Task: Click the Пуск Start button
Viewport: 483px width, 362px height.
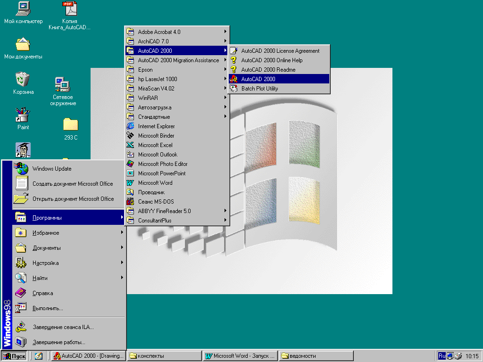Action: pos(14,356)
